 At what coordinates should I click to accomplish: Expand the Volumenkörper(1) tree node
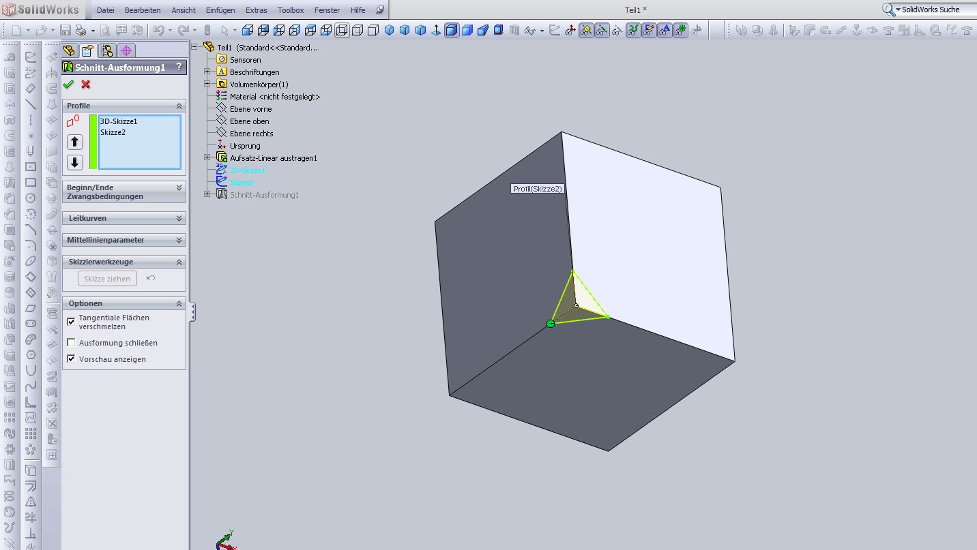(x=207, y=83)
